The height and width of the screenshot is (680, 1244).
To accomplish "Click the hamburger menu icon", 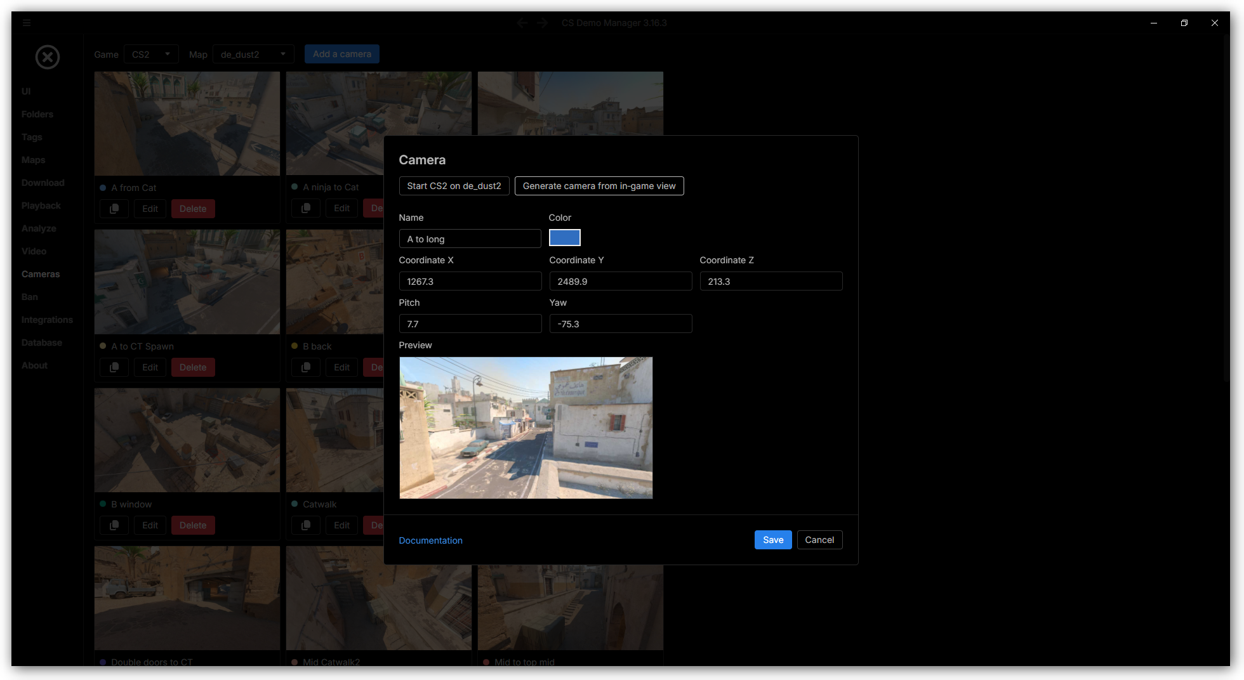I will pos(27,23).
